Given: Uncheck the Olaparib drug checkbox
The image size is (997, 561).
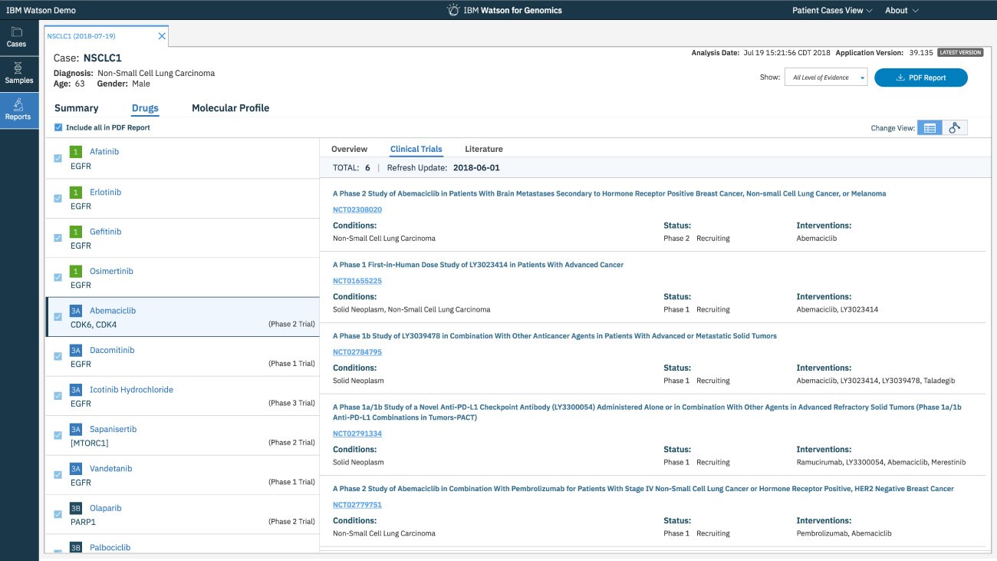Looking at the screenshot, I should point(58,514).
